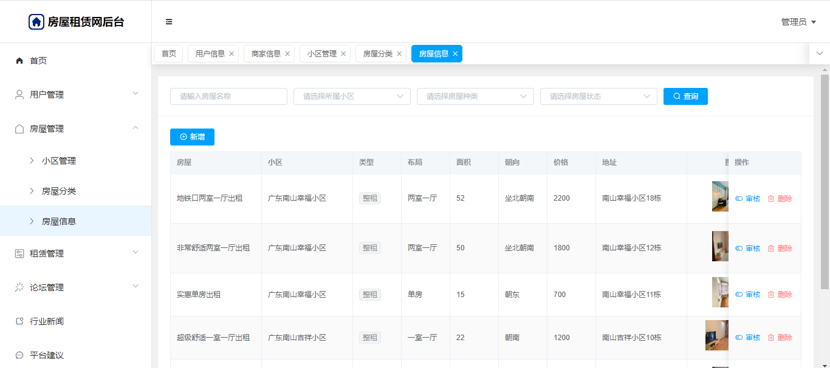Open the 请选择所属小区 dropdown
The image size is (830, 368).
tap(352, 96)
